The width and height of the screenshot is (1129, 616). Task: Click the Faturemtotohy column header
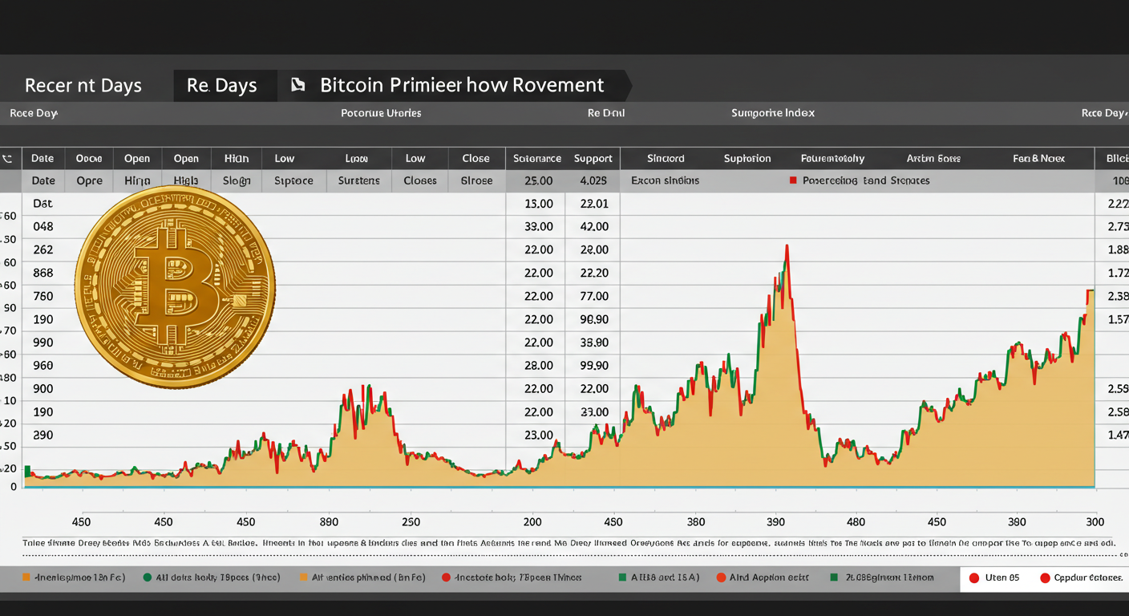point(832,159)
